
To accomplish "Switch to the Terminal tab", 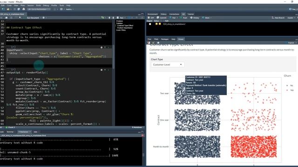I will coord(10,132).
